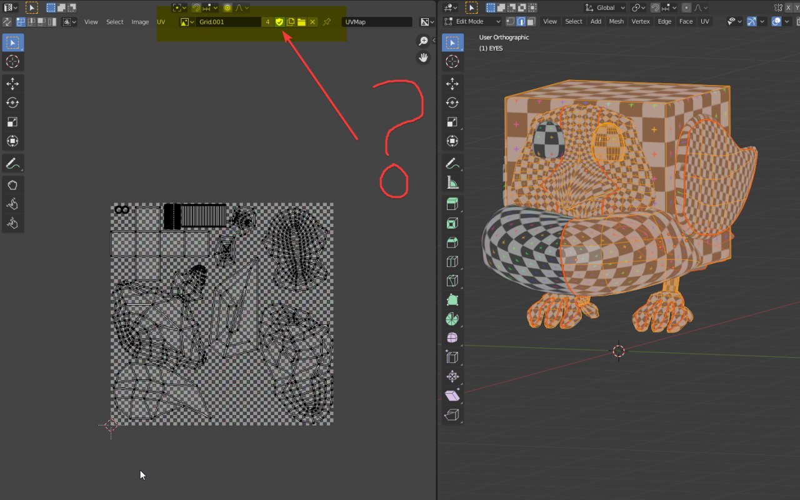
Task: Select the Transform tool in 3D viewport toolbar
Action: [452, 141]
